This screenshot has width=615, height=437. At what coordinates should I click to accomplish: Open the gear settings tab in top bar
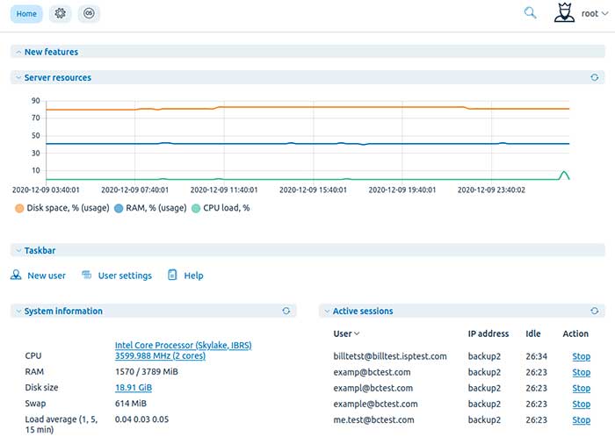click(61, 14)
